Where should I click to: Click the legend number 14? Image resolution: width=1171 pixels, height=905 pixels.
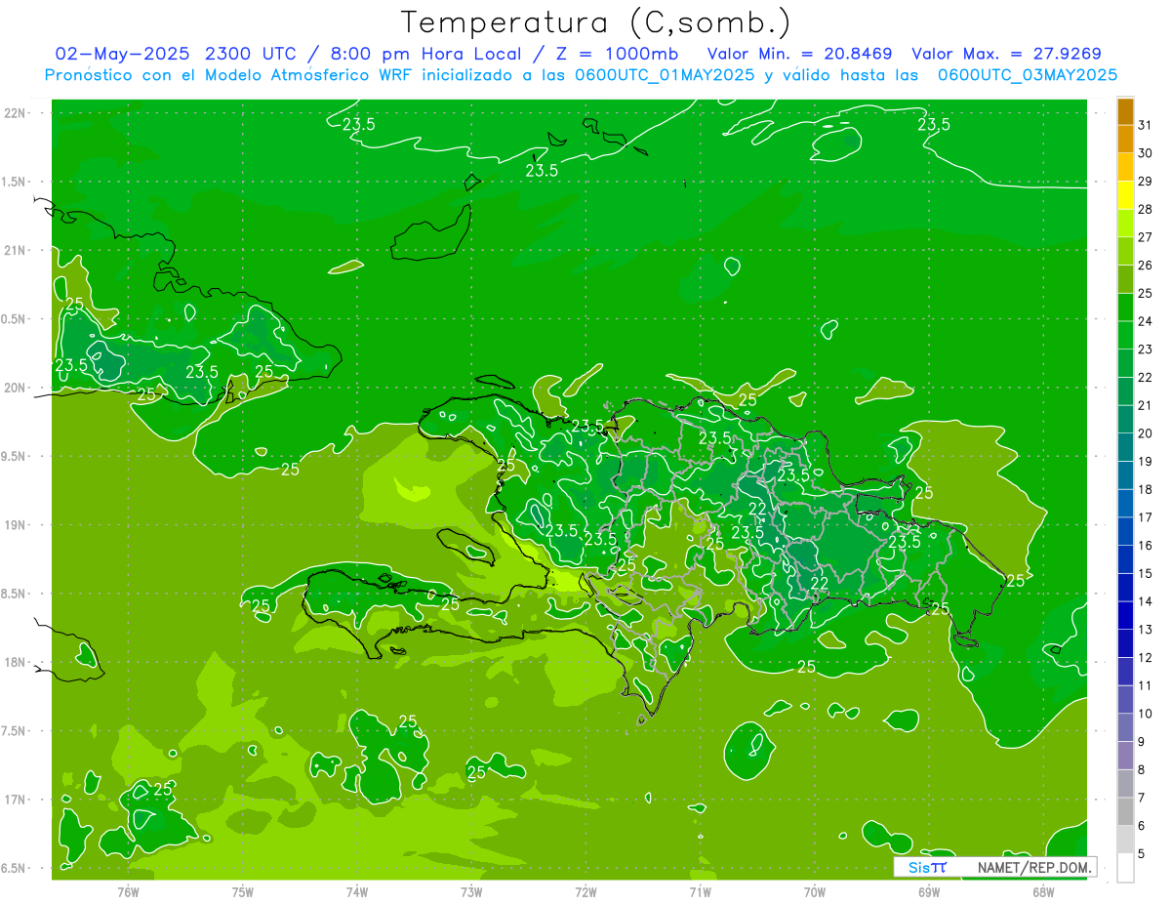tap(1145, 601)
